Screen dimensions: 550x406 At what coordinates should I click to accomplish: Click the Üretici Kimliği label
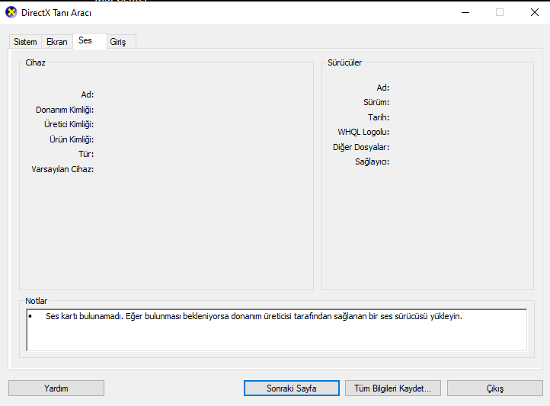69,124
